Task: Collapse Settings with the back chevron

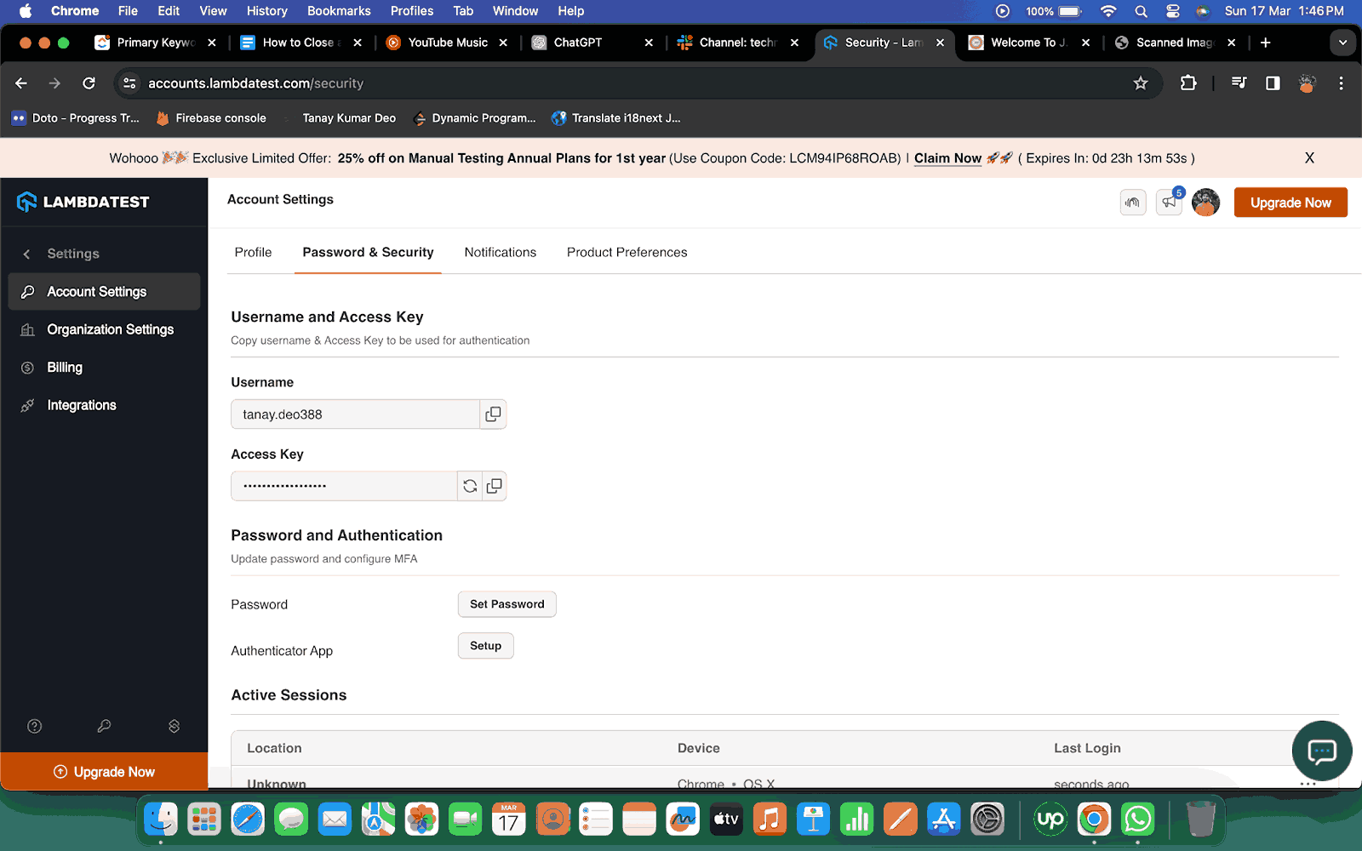Action: (26, 253)
